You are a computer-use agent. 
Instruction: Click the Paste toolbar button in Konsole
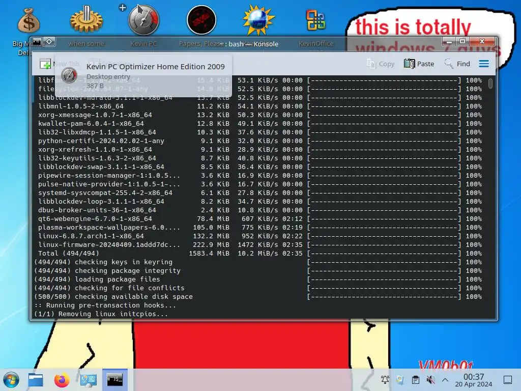419,64
